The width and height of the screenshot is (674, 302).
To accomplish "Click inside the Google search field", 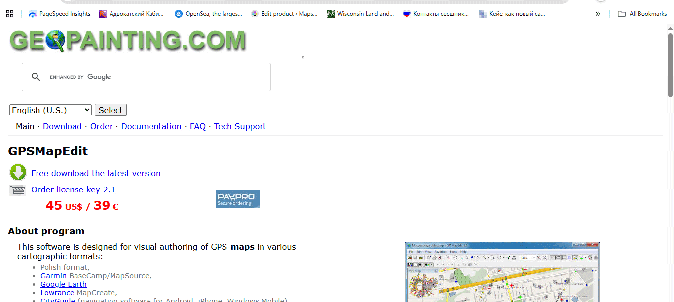I will tap(148, 76).
